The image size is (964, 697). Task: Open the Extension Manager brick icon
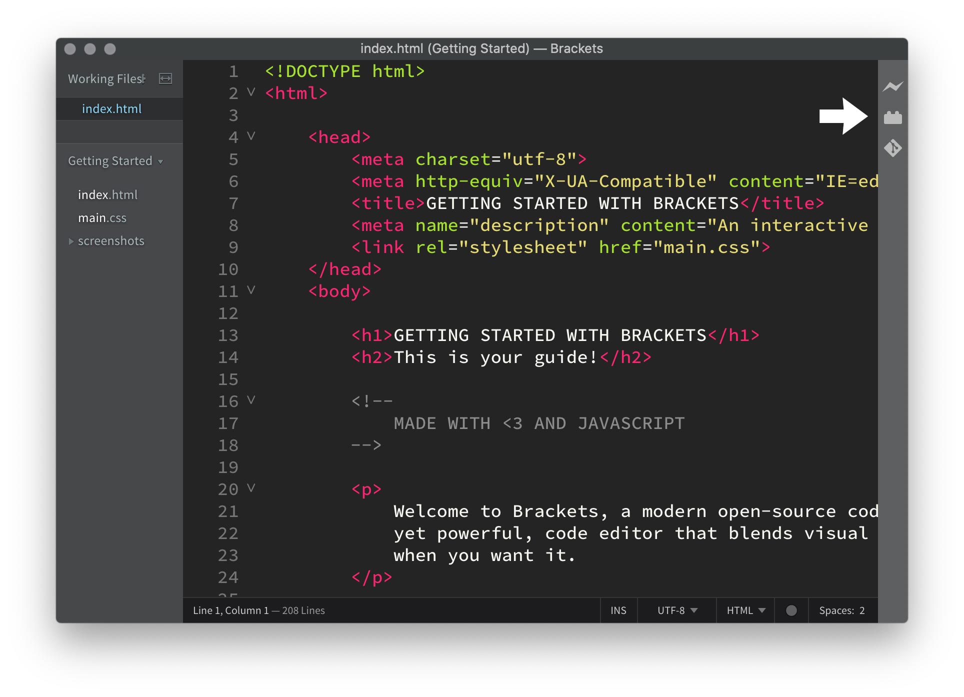click(x=892, y=117)
